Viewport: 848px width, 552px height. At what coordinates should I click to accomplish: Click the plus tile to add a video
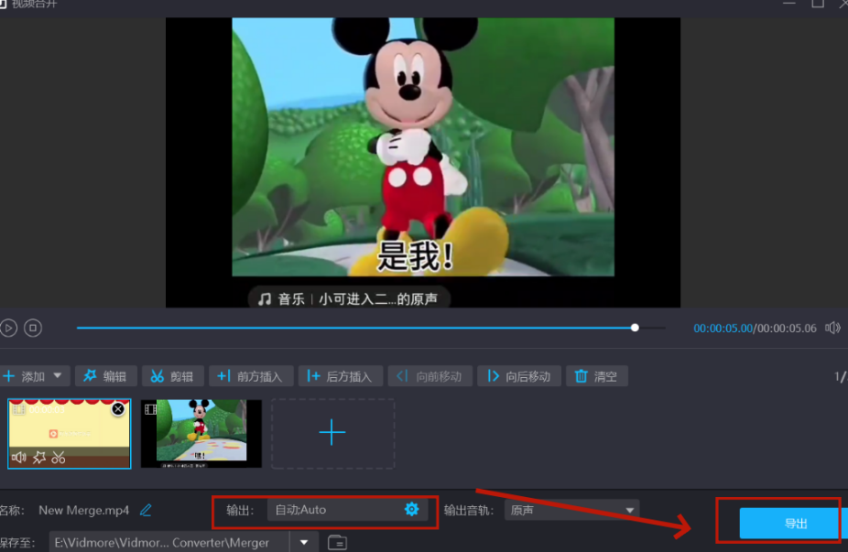click(332, 434)
